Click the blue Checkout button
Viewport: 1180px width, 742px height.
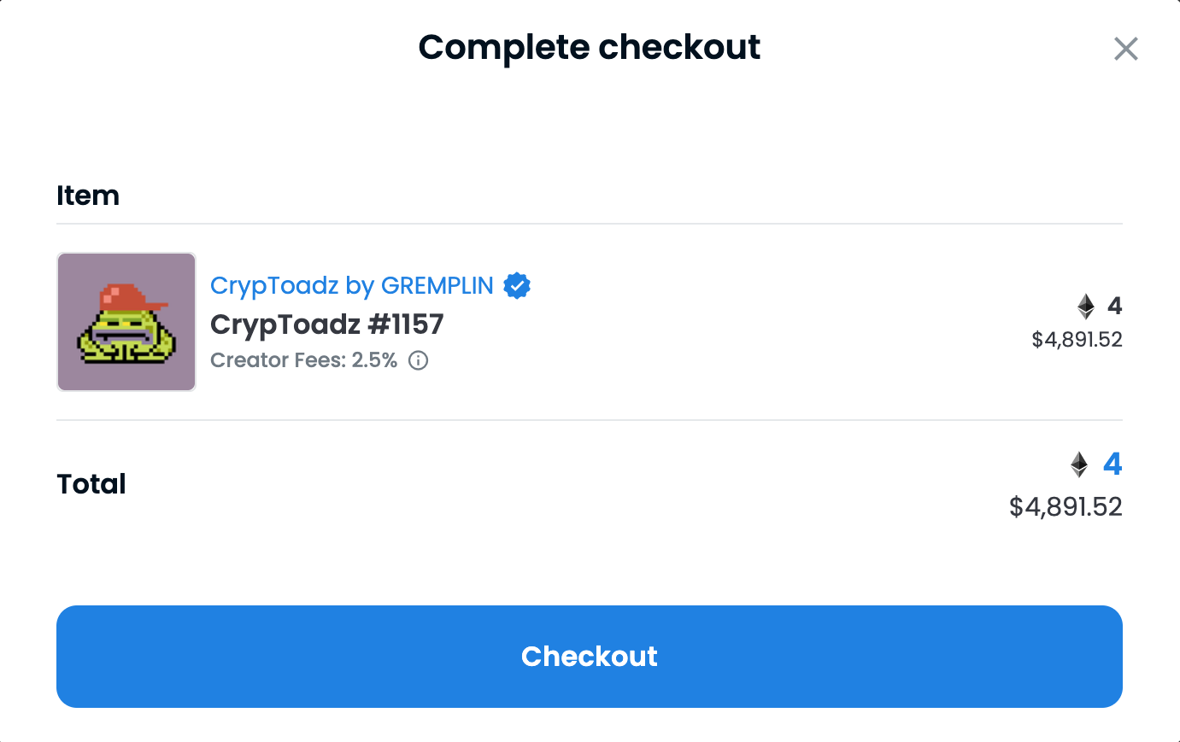click(590, 657)
